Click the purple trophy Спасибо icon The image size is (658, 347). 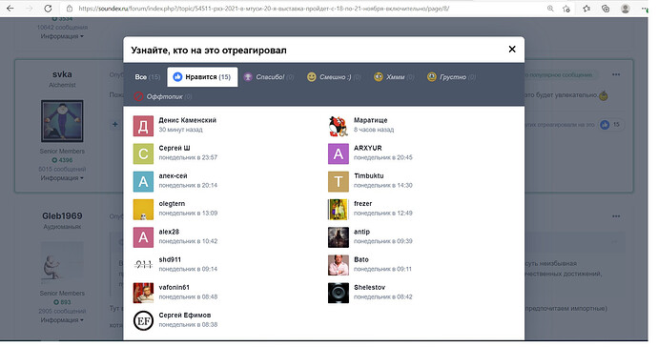tap(248, 77)
